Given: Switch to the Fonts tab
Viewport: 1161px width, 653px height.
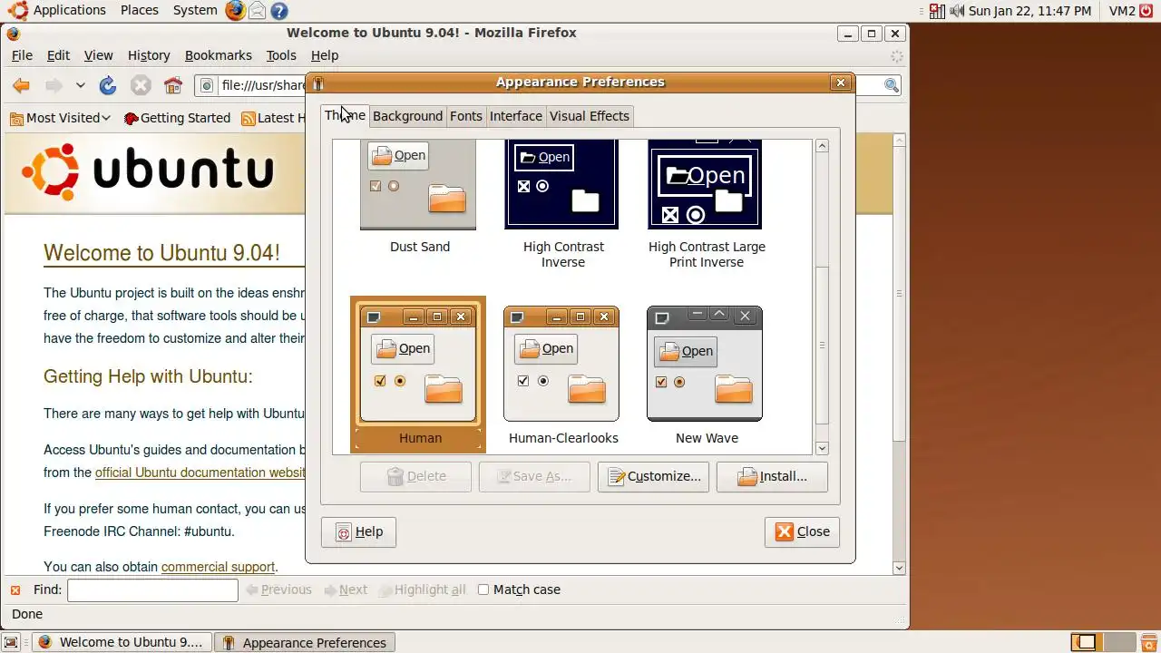Looking at the screenshot, I should point(466,116).
